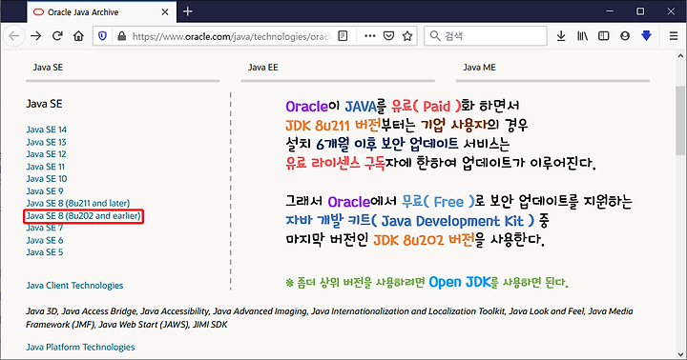
Task: Open the library history and bookmarks
Action: pyautogui.click(x=582, y=36)
